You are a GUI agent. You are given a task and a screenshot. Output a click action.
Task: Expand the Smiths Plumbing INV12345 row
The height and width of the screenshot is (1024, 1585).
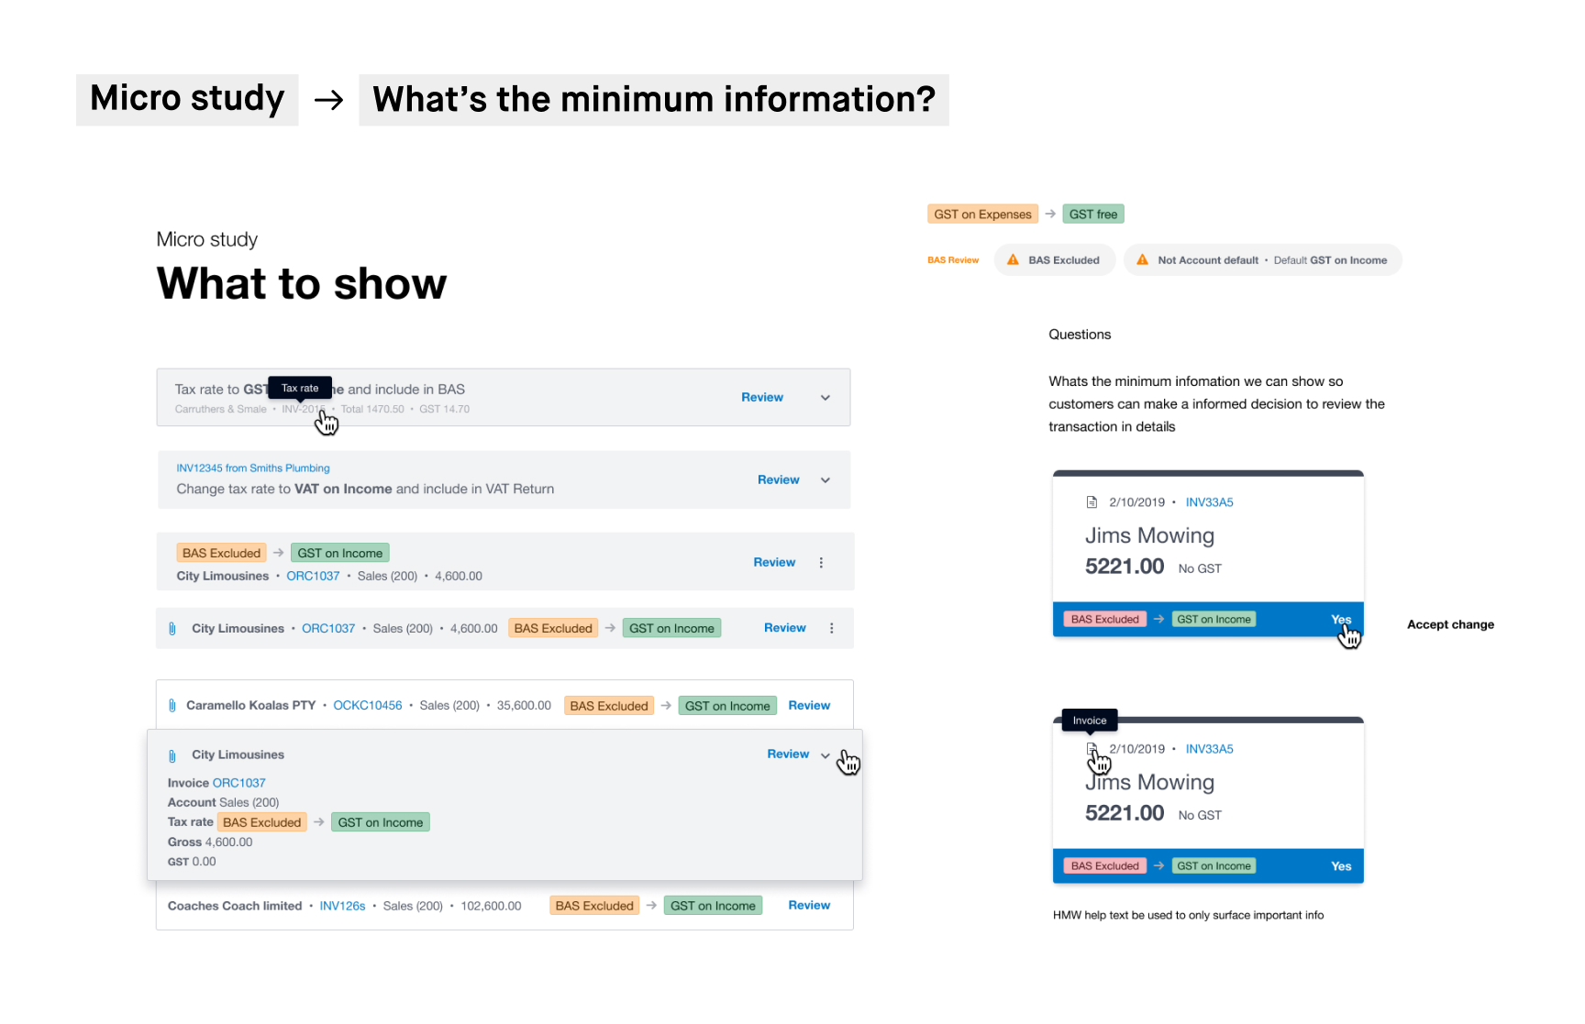pos(825,479)
